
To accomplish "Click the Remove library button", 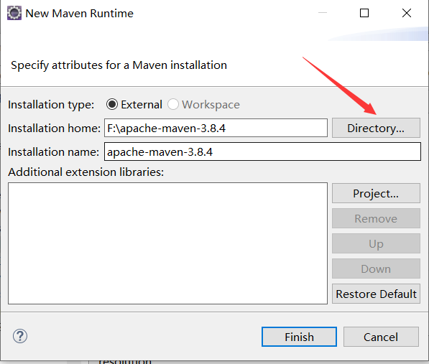I will tap(376, 218).
